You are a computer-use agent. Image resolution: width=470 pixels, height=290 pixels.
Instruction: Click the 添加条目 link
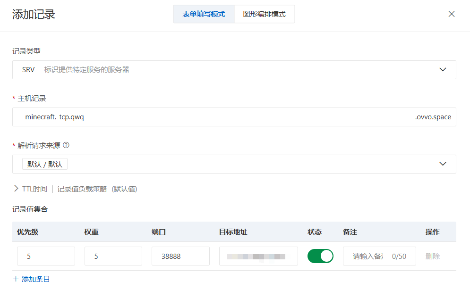32,279
